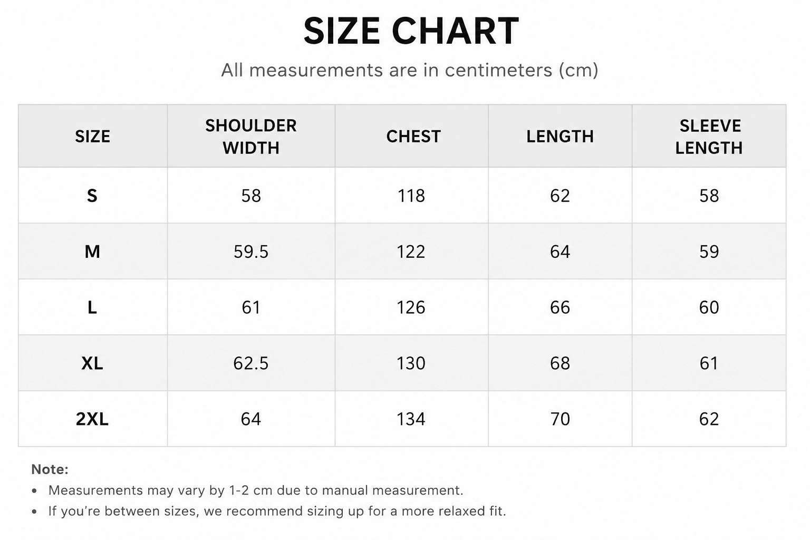Click the CHEST column header

pyautogui.click(x=413, y=137)
